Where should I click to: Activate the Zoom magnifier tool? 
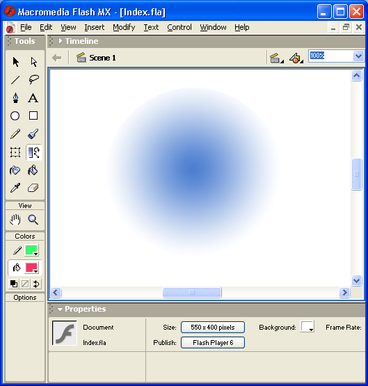33,219
